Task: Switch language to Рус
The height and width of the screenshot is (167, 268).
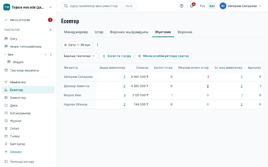Action: point(202,6)
